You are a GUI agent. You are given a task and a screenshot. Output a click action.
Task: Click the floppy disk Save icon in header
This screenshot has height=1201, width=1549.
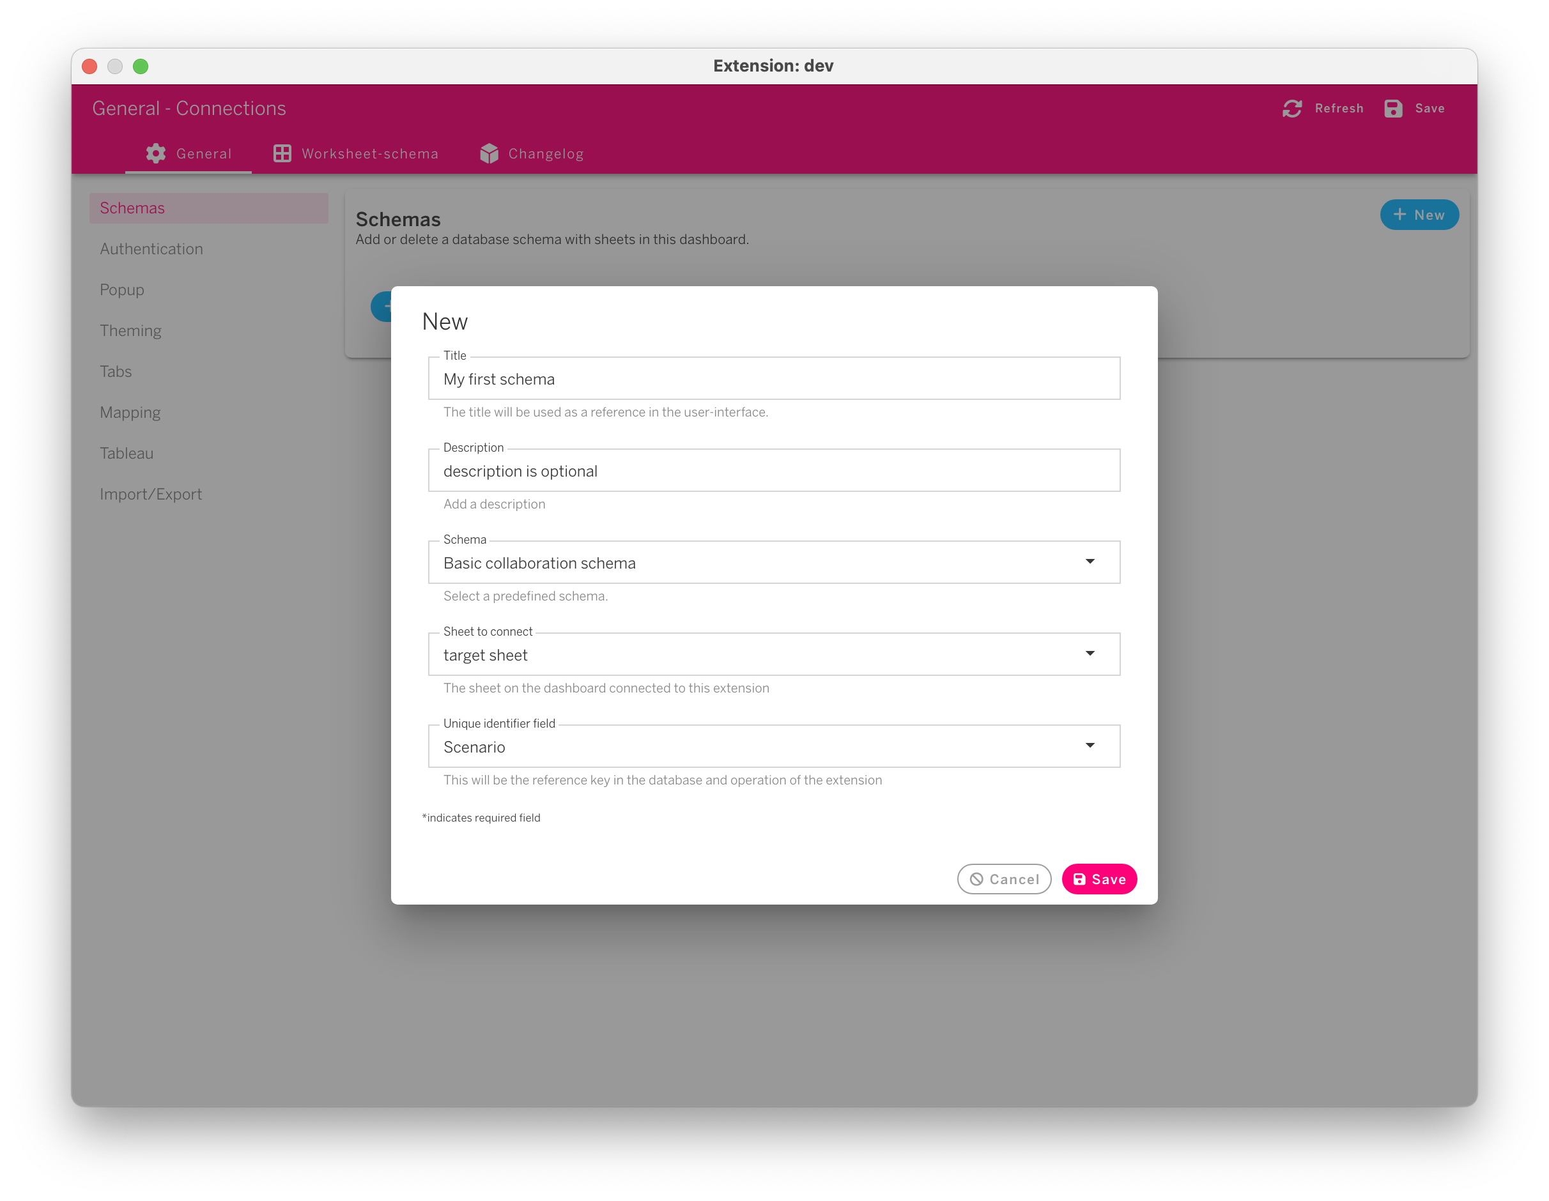click(x=1393, y=109)
